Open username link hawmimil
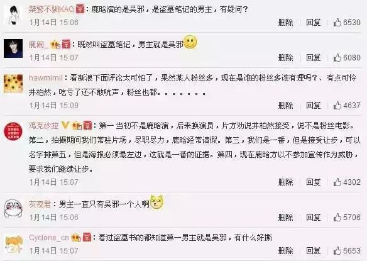Viewport: 367px width, 261px height. [x=46, y=78]
